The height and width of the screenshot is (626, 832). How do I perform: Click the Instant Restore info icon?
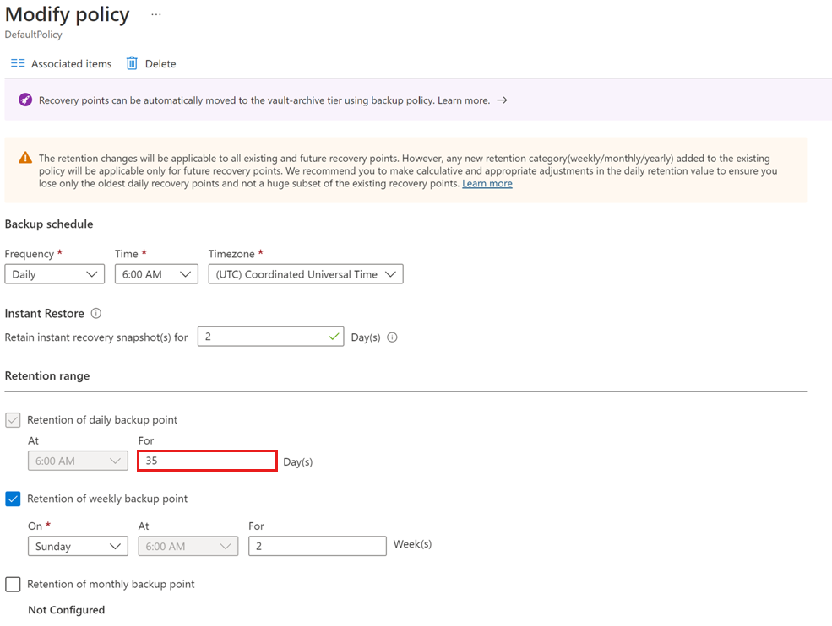[x=95, y=313]
